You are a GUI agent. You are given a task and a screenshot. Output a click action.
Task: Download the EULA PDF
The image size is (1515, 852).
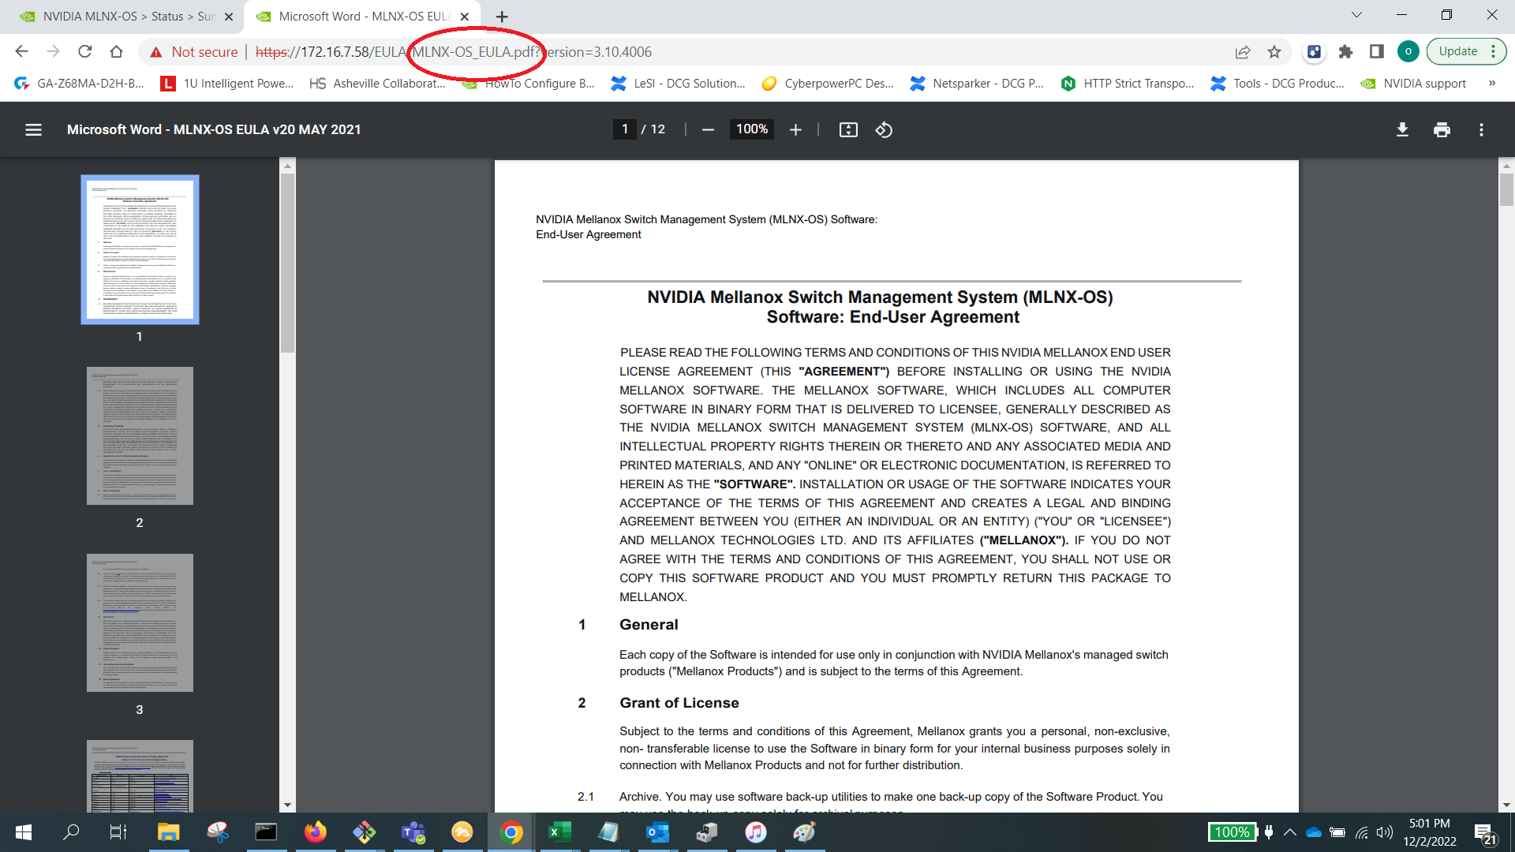1402,129
